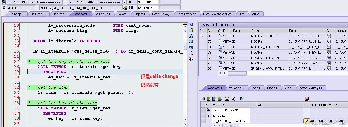Viewport: 348px width, 127px height.
Task: Click the SY-SUBRC value field
Action: [169, 2]
